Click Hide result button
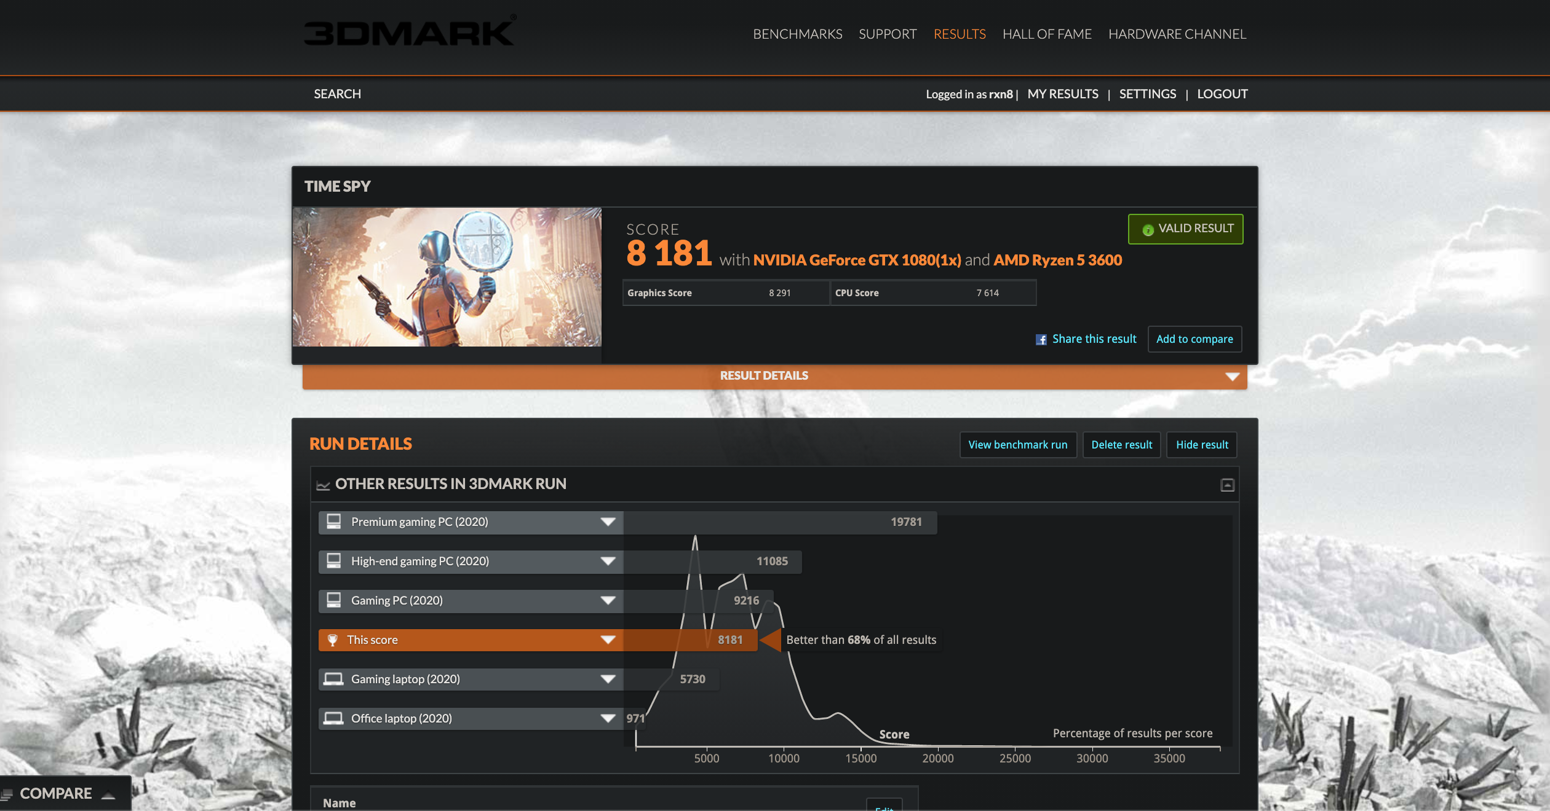 coord(1202,445)
